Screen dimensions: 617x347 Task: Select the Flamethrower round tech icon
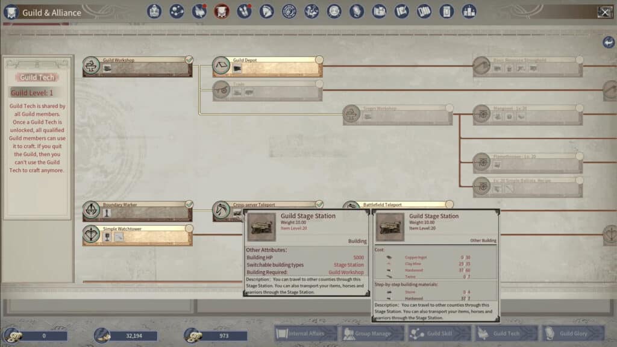click(481, 161)
